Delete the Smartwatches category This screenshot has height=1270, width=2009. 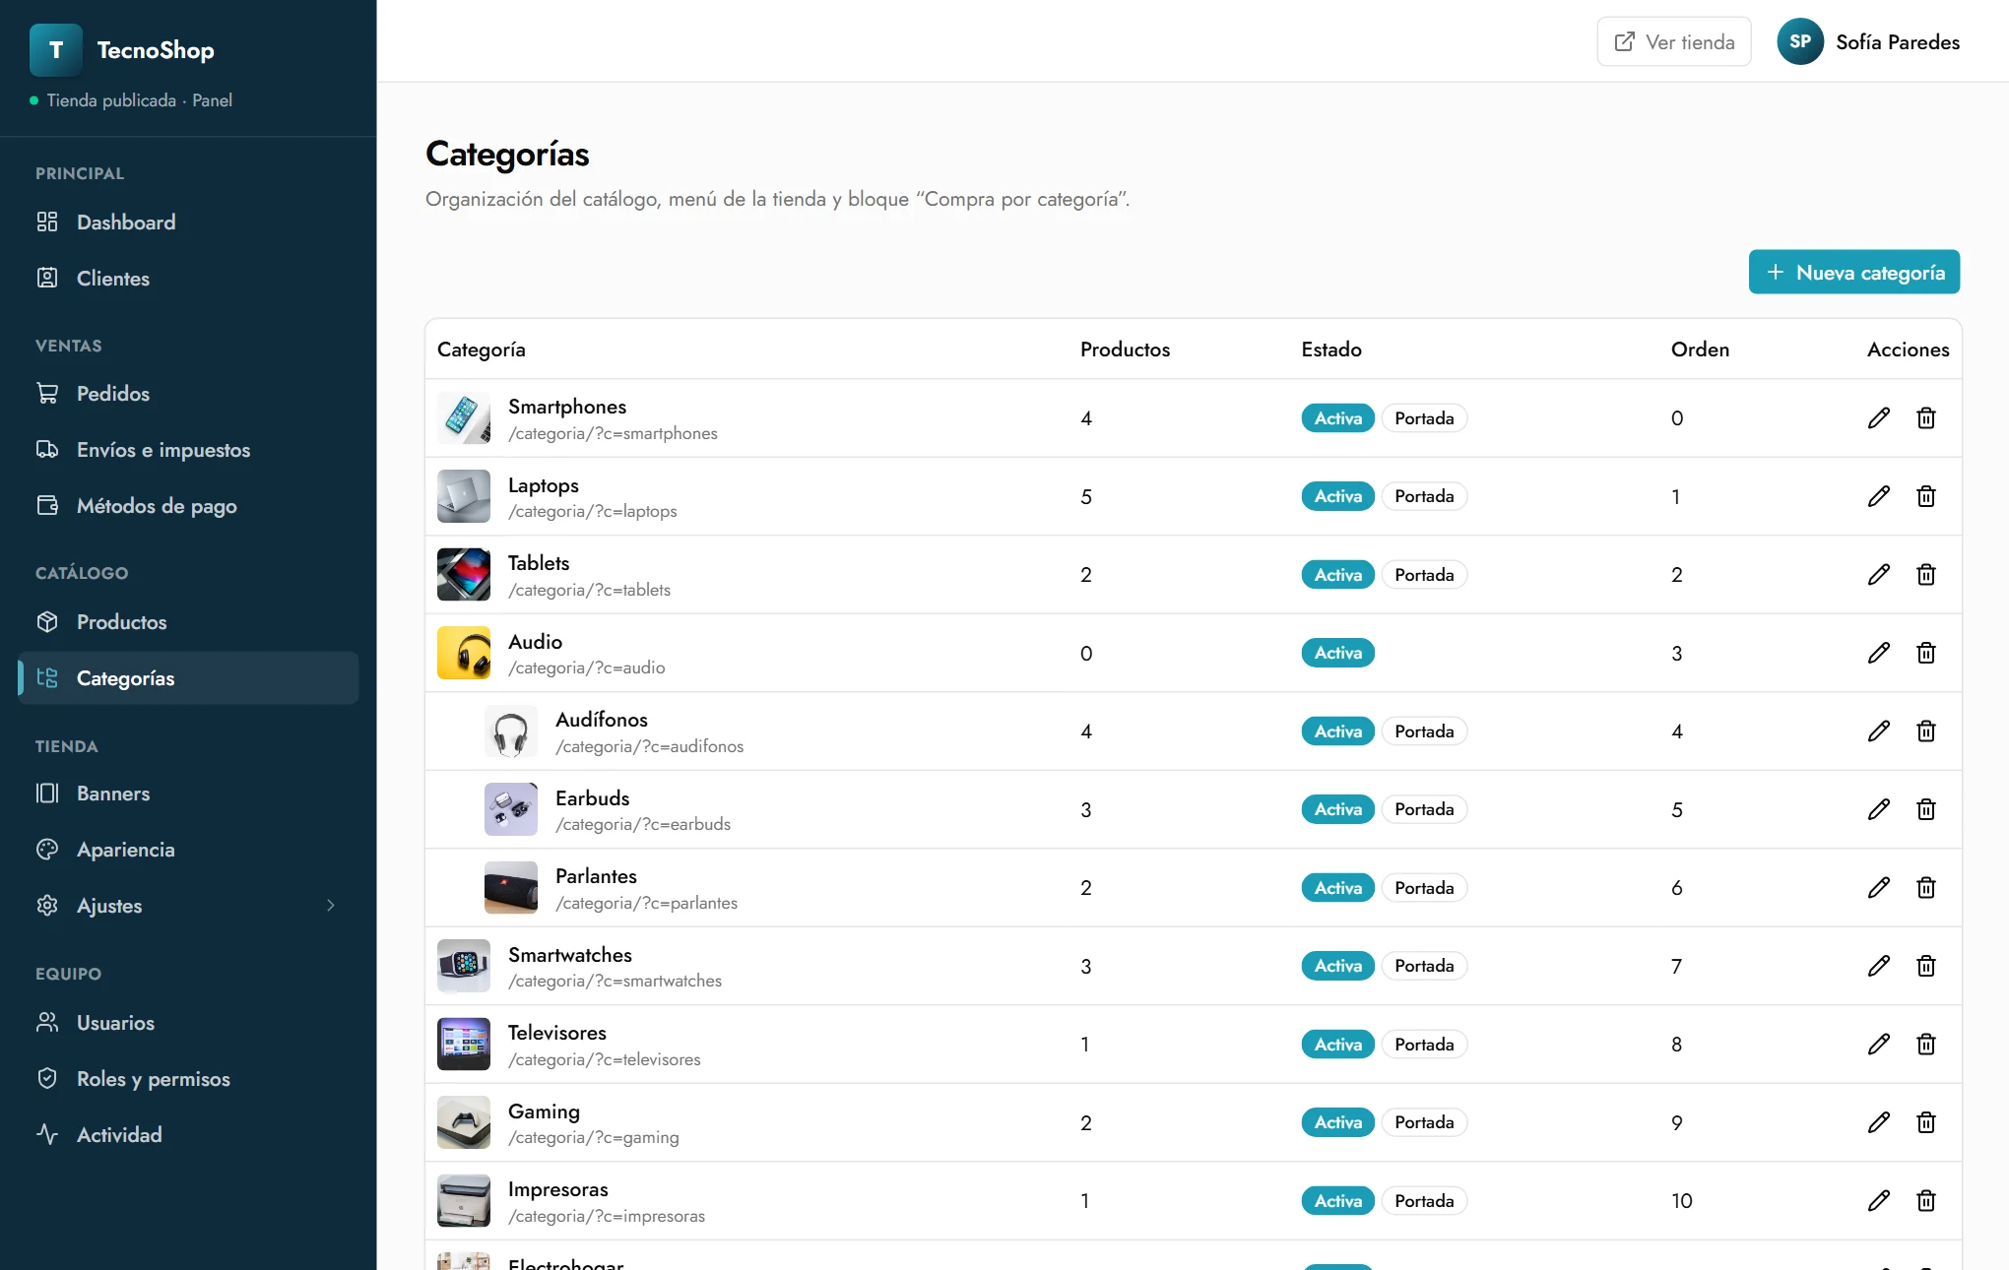tap(1926, 966)
